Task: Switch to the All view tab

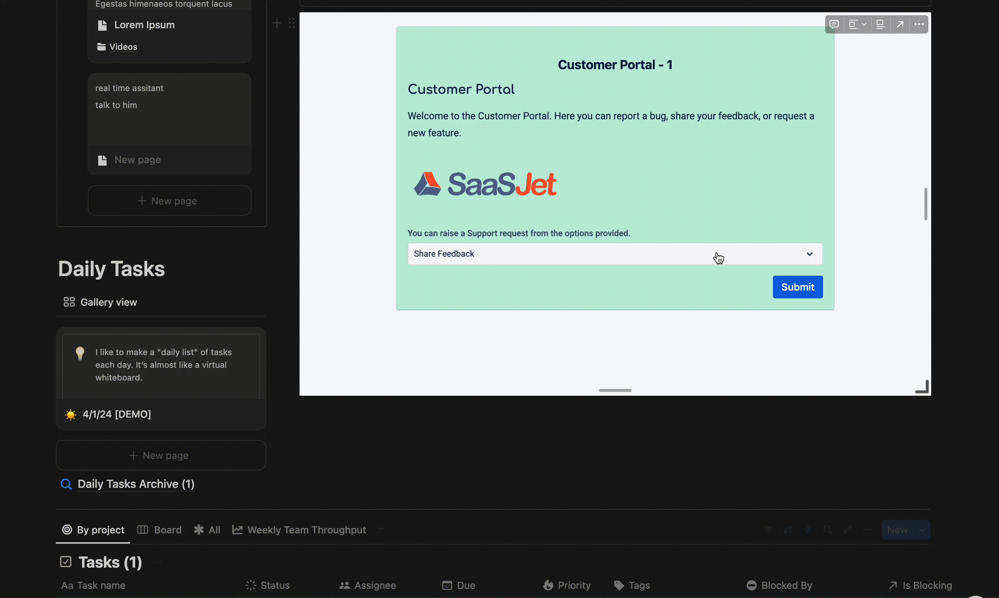Action: coord(207,530)
